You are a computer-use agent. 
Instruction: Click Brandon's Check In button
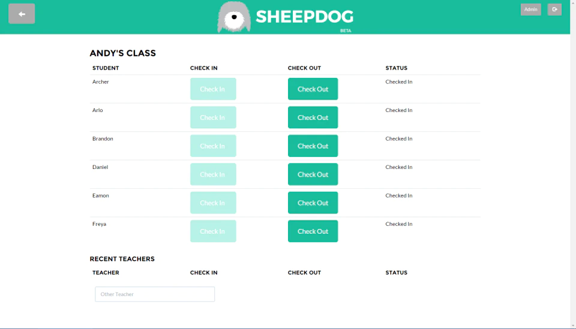point(213,146)
